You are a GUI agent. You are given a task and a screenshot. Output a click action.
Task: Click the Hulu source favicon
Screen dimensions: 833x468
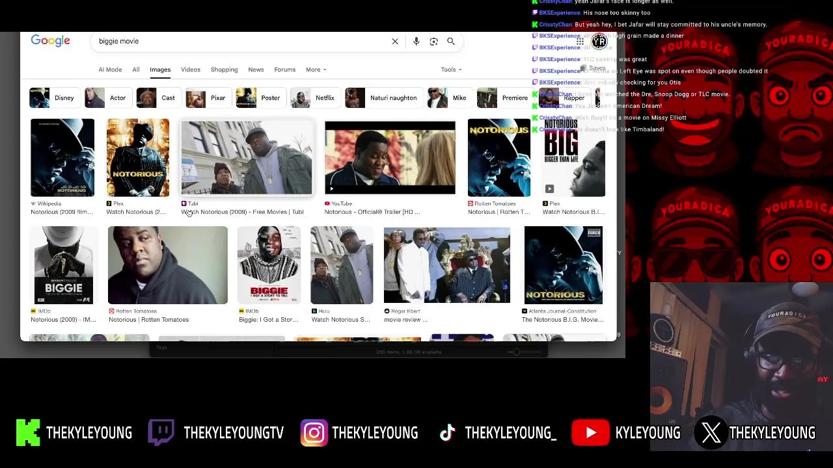click(314, 311)
